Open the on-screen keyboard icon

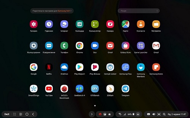tap(148, 114)
